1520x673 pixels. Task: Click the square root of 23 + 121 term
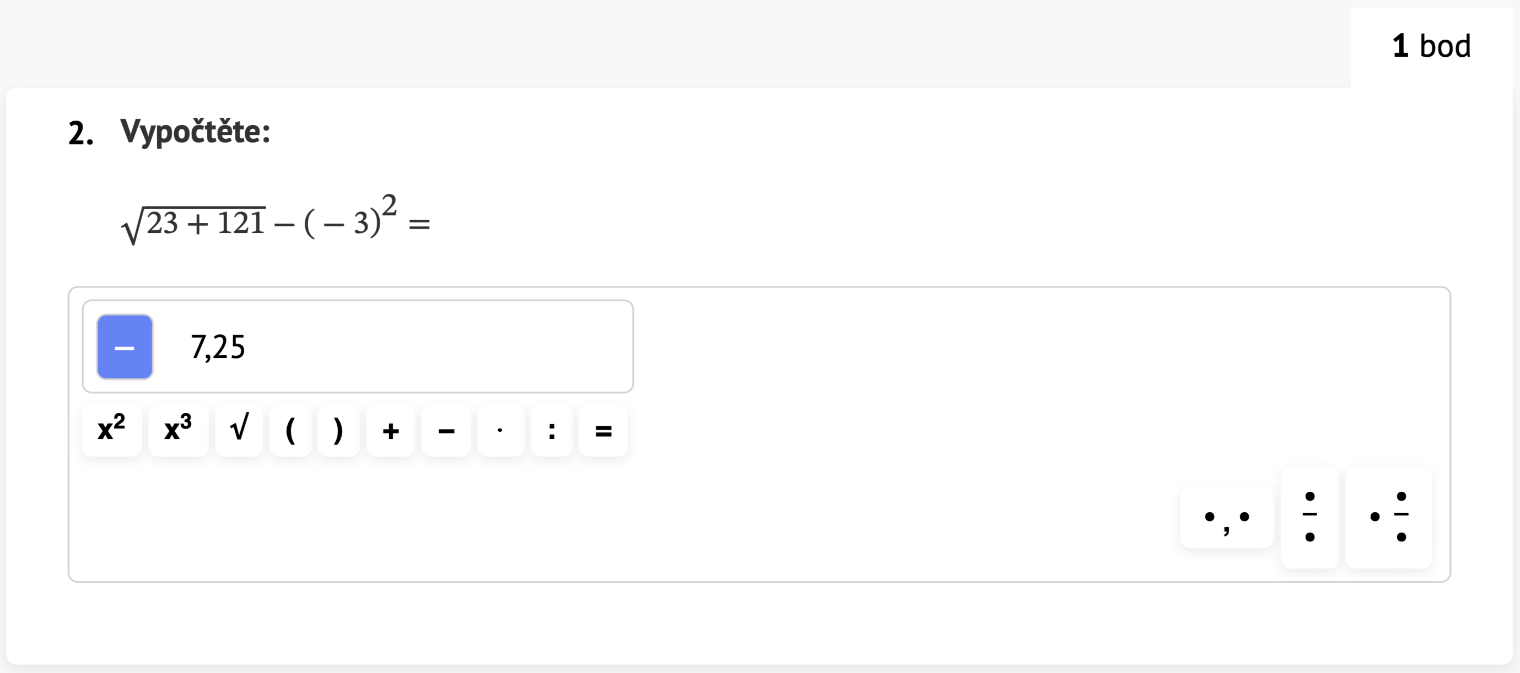click(x=193, y=225)
